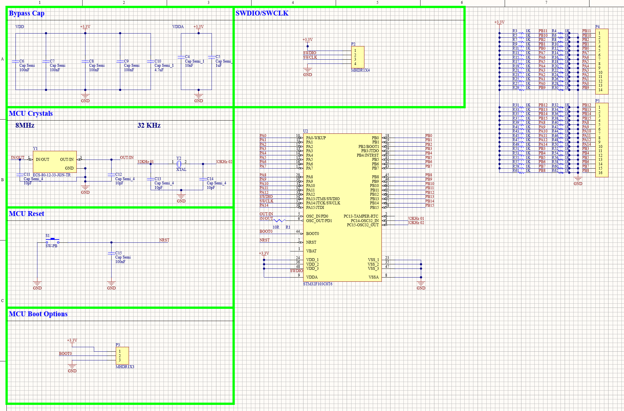Select the Y2 XTAL crystal symbol
This screenshot has height=411, width=624.
179,164
